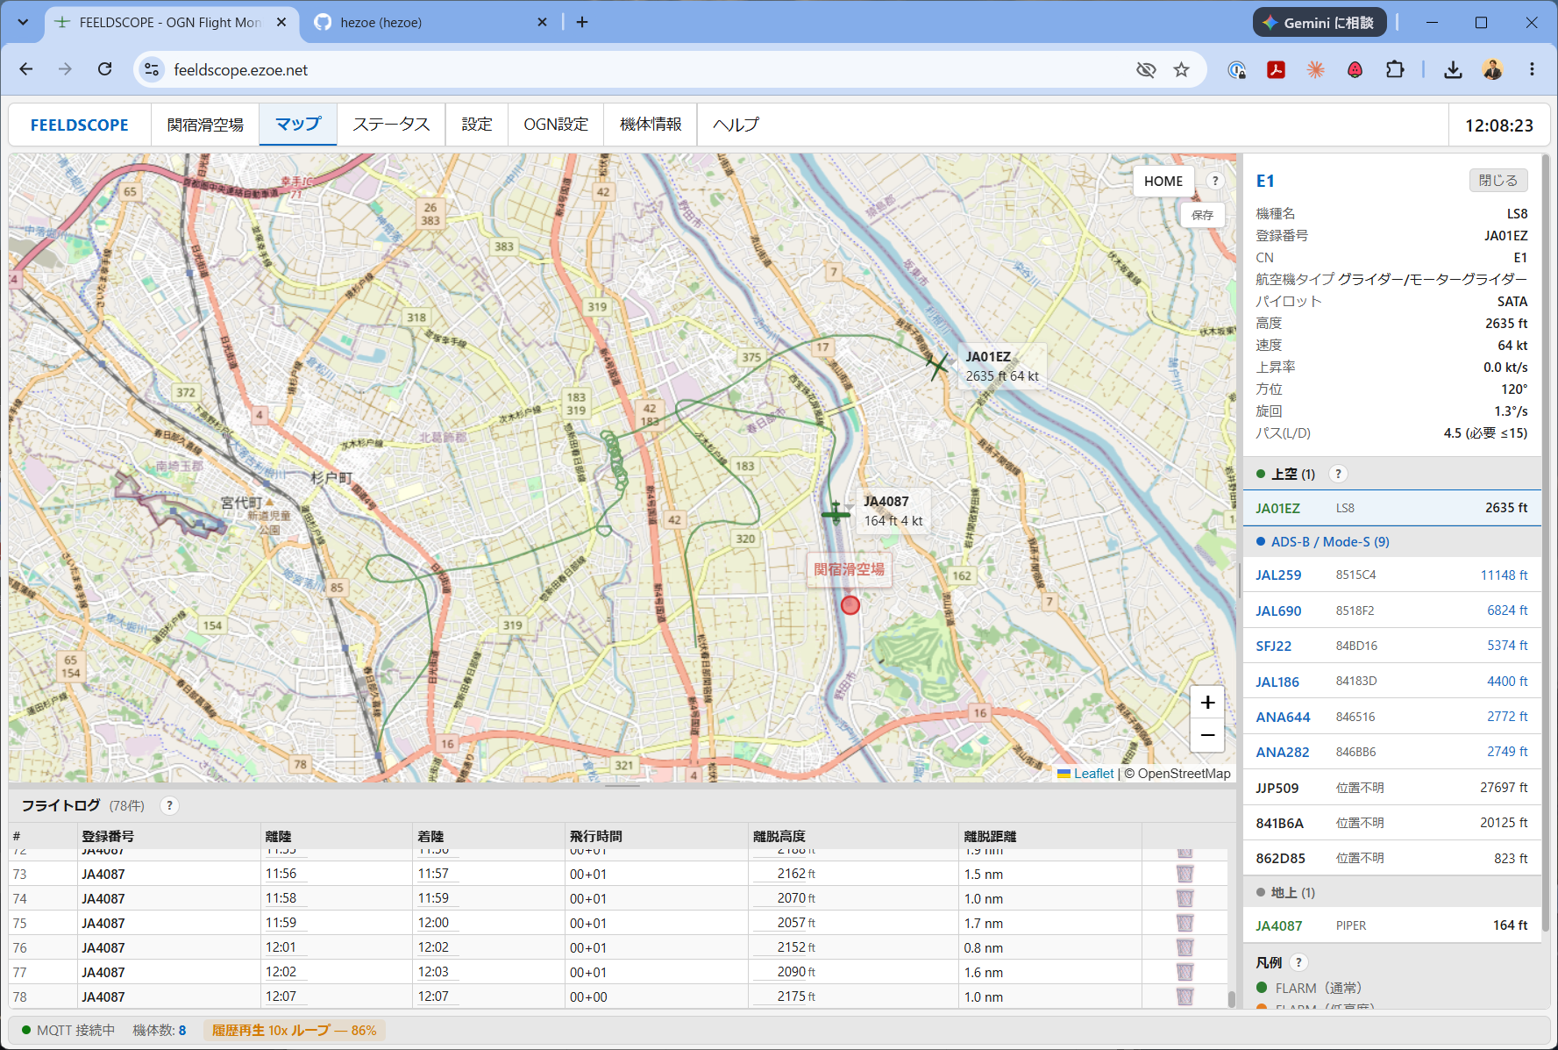The height and width of the screenshot is (1050, 1558).
Task: Delete flight log row 77
Action: [x=1185, y=972]
